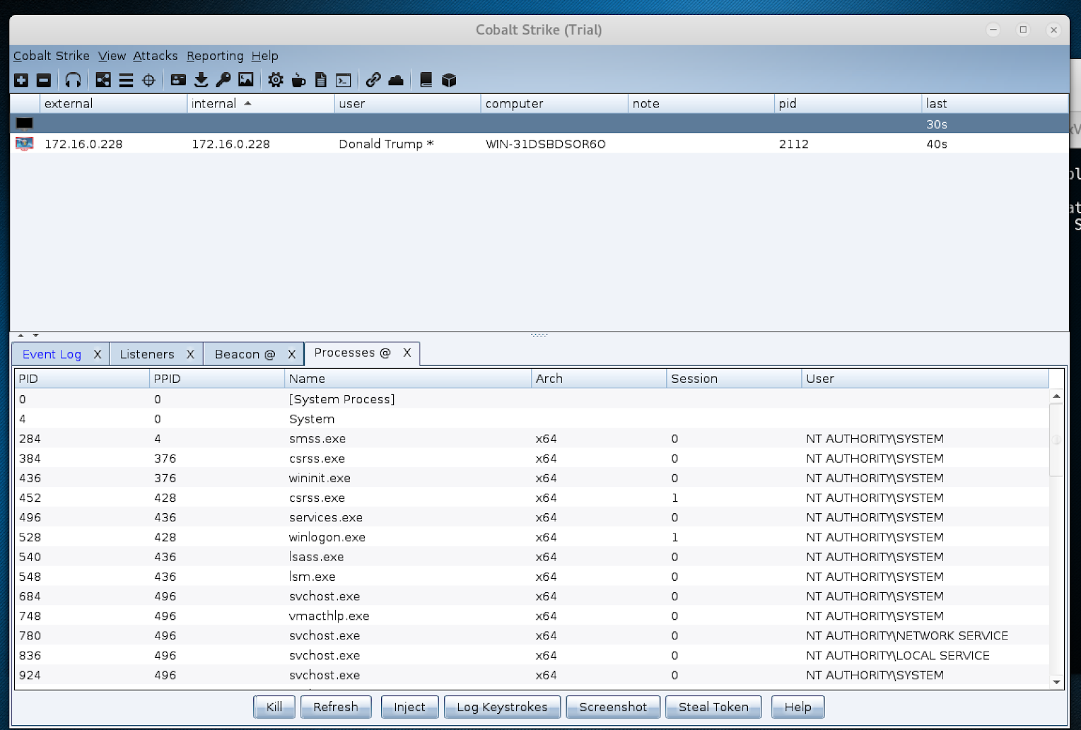Click the Inject button

point(410,707)
